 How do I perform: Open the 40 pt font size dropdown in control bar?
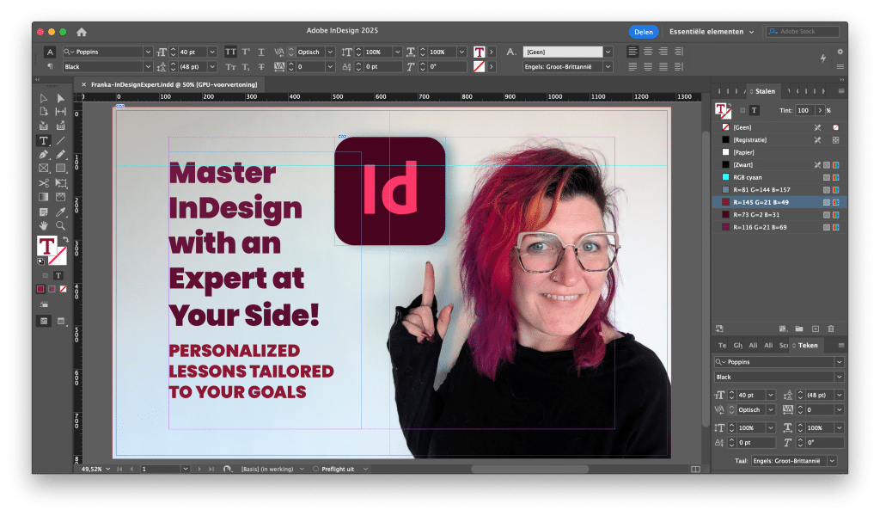tap(212, 52)
